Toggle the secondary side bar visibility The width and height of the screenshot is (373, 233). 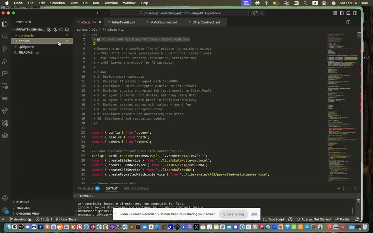tap(355, 13)
